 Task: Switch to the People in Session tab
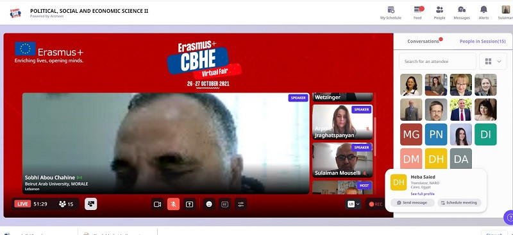(483, 41)
